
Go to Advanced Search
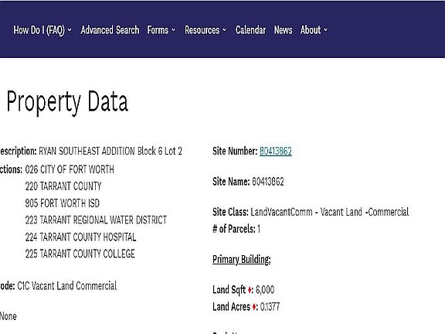point(110,30)
